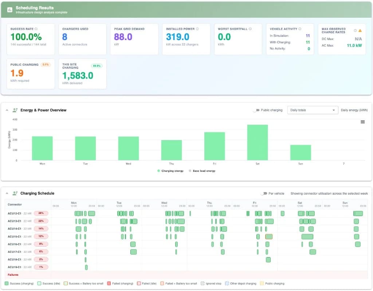Click the Scheduling Results chart icon

[x=10, y=10]
